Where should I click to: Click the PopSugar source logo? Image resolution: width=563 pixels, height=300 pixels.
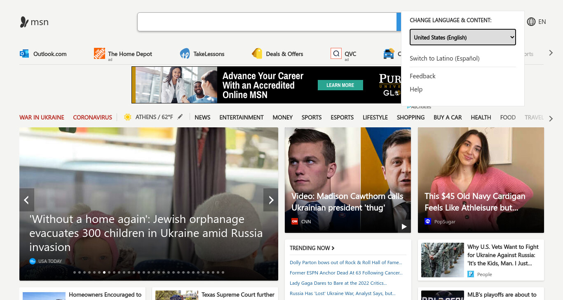pos(428,221)
